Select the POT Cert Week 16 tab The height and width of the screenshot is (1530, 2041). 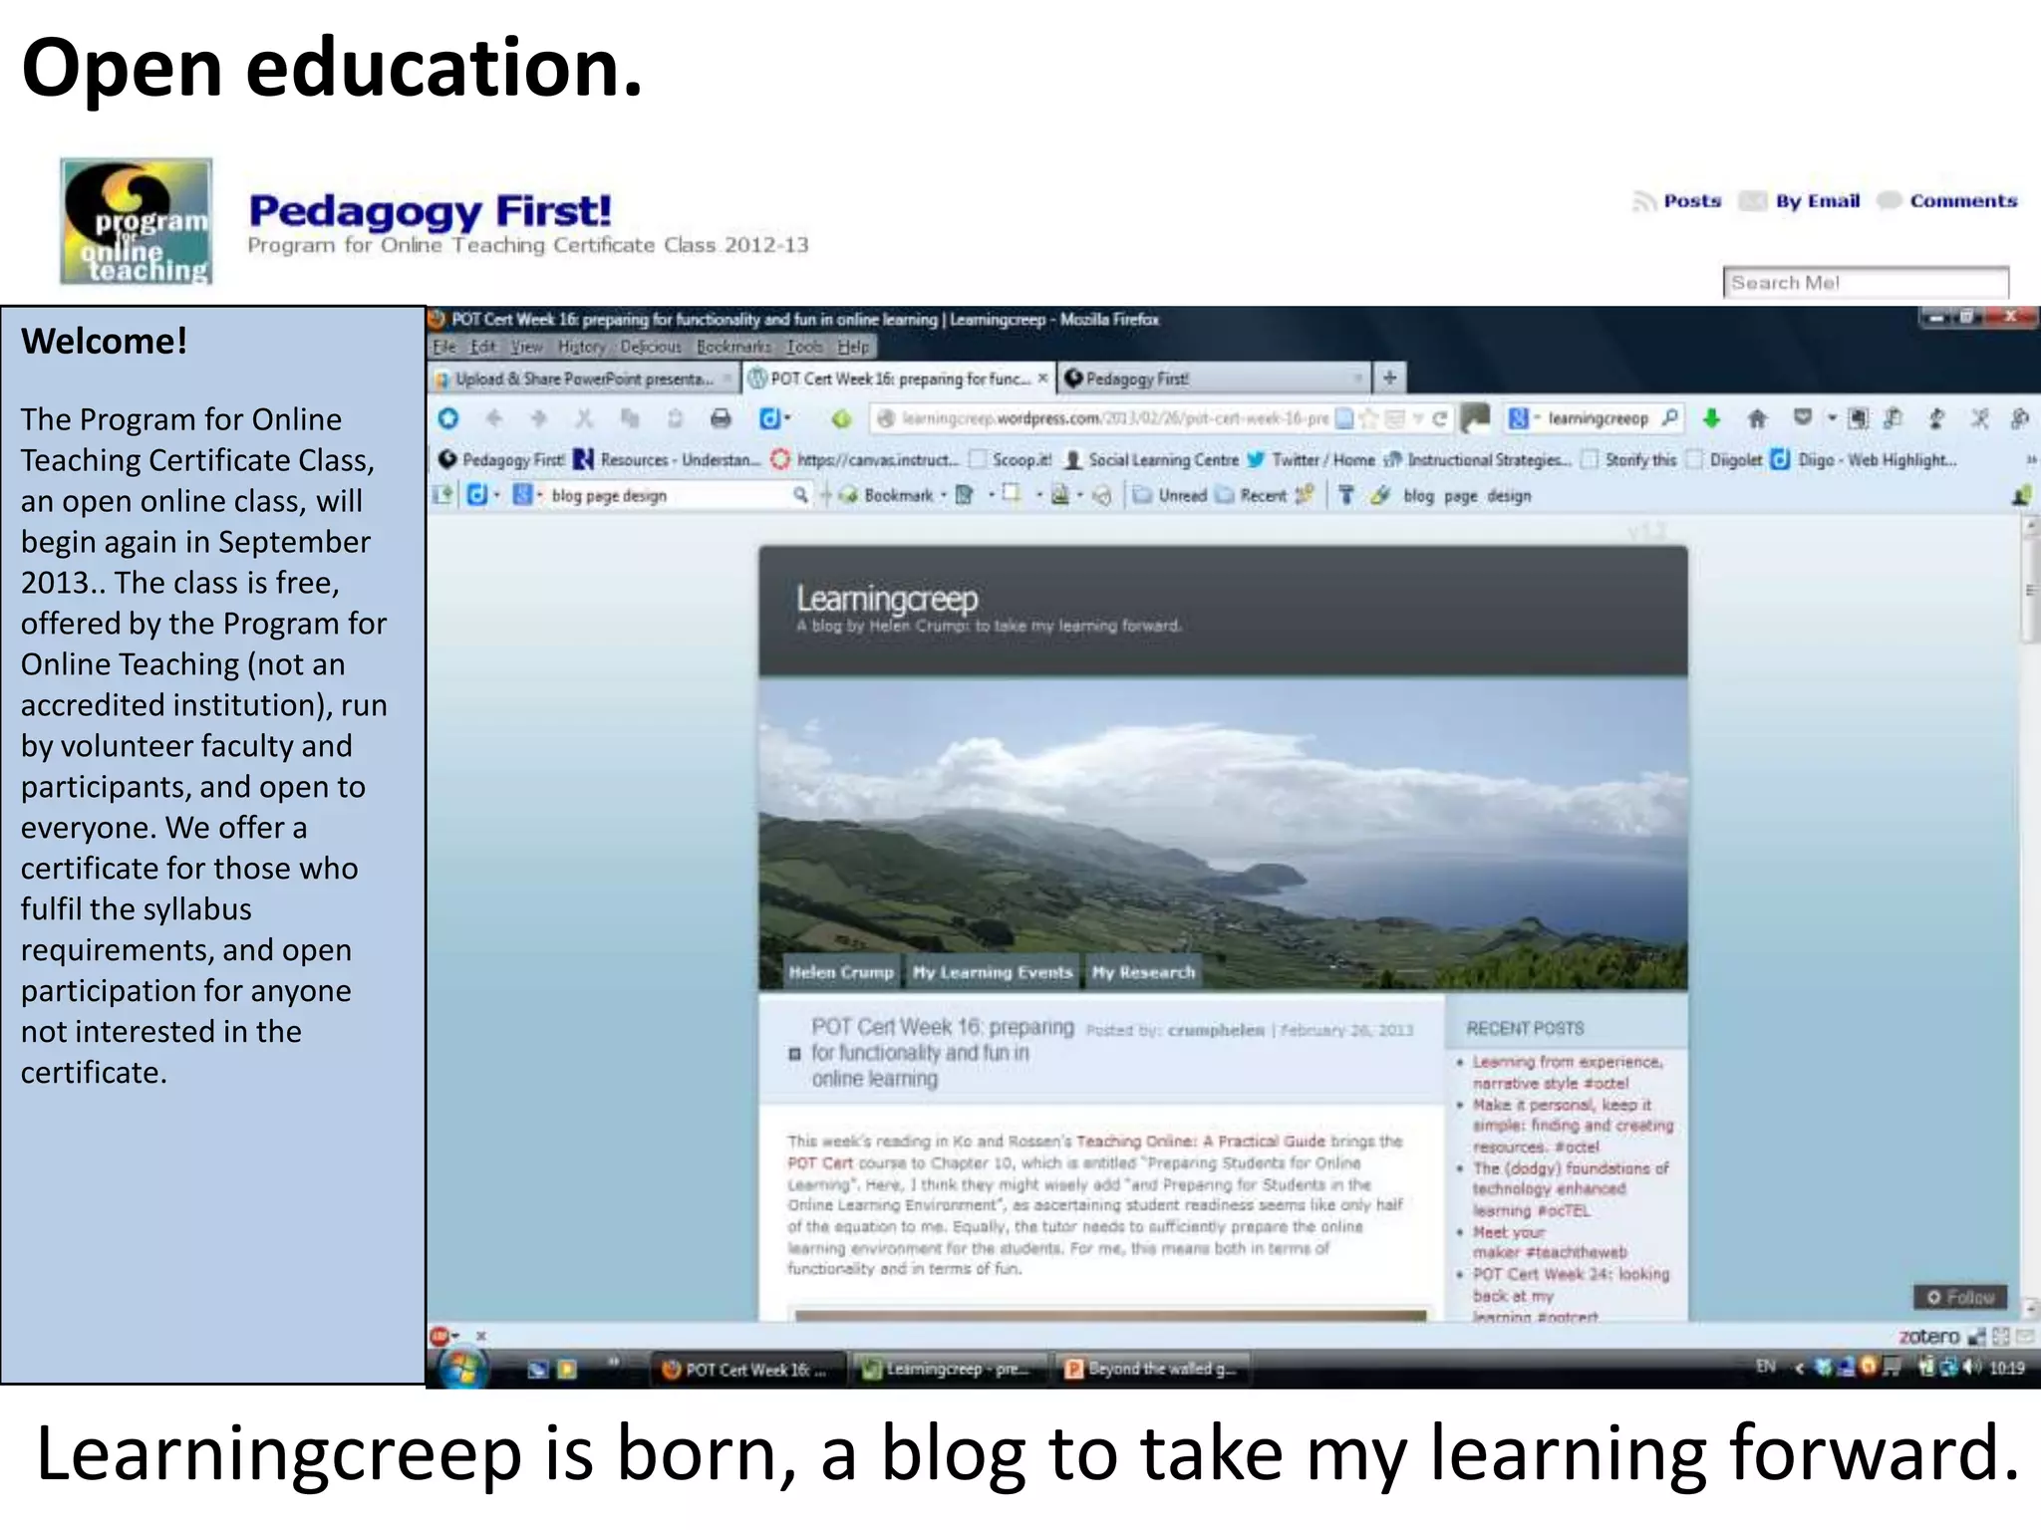[899, 379]
